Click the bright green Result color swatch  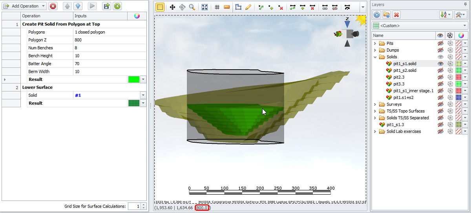click(x=134, y=79)
